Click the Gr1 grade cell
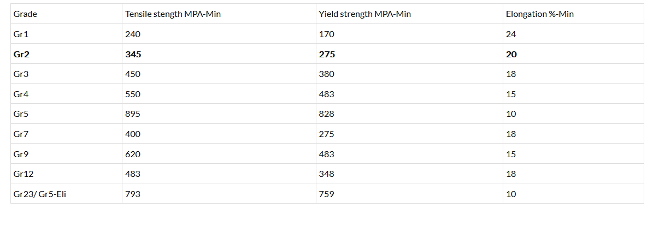This screenshot has height=226, width=659. coord(20,34)
